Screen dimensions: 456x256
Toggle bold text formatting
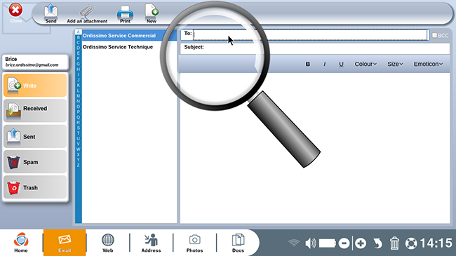point(308,64)
